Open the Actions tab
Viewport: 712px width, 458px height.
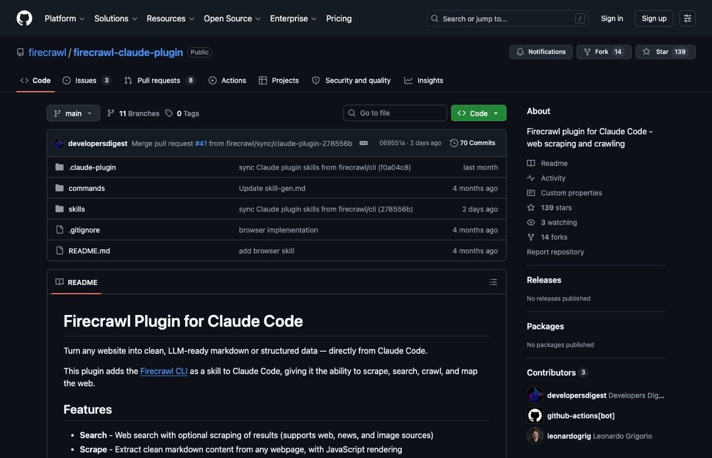click(228, 80)
